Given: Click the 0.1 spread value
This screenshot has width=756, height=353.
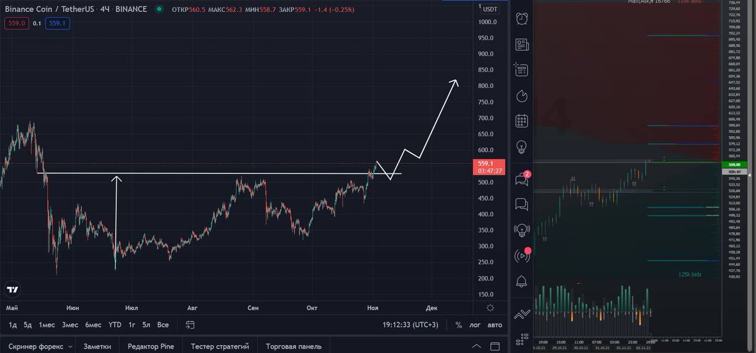Looking at the screenshot, I should (x=37, y=23).
